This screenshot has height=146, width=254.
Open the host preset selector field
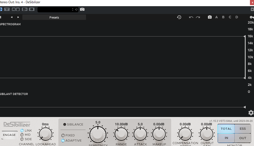pyautogui.click(x=55, y=9)
